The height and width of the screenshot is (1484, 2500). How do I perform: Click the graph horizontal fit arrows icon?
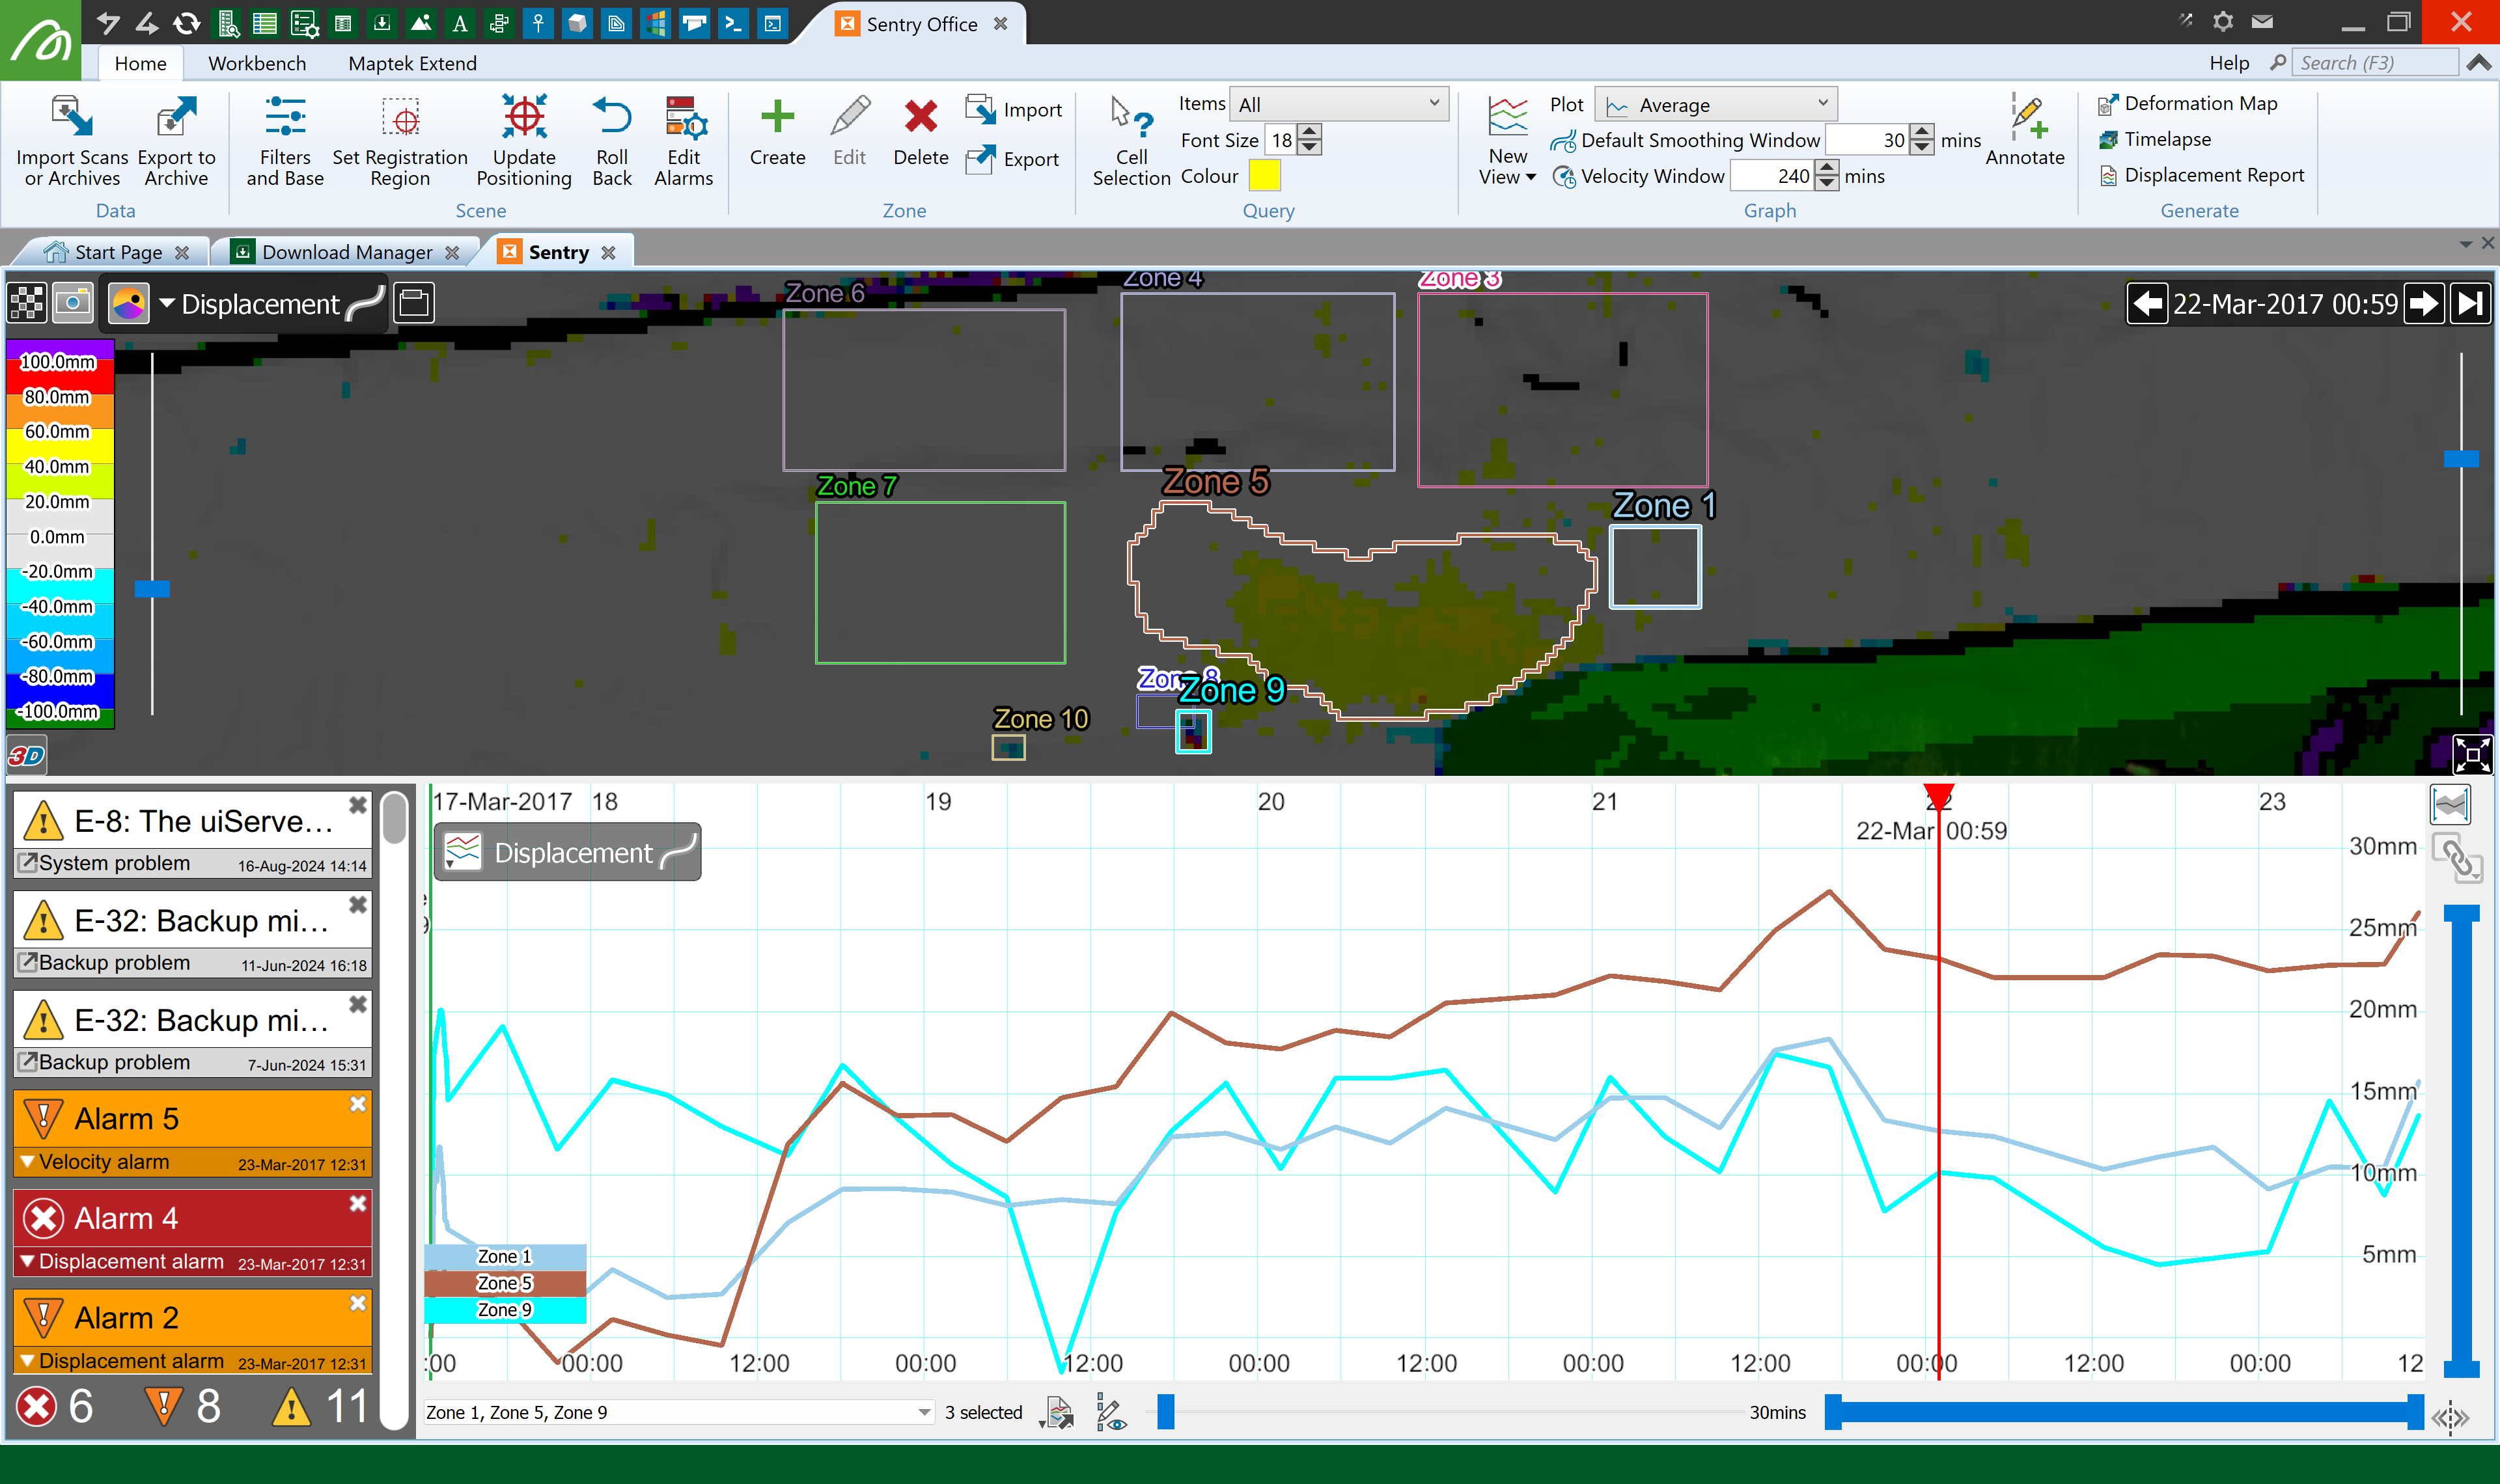point(2451,1417)
